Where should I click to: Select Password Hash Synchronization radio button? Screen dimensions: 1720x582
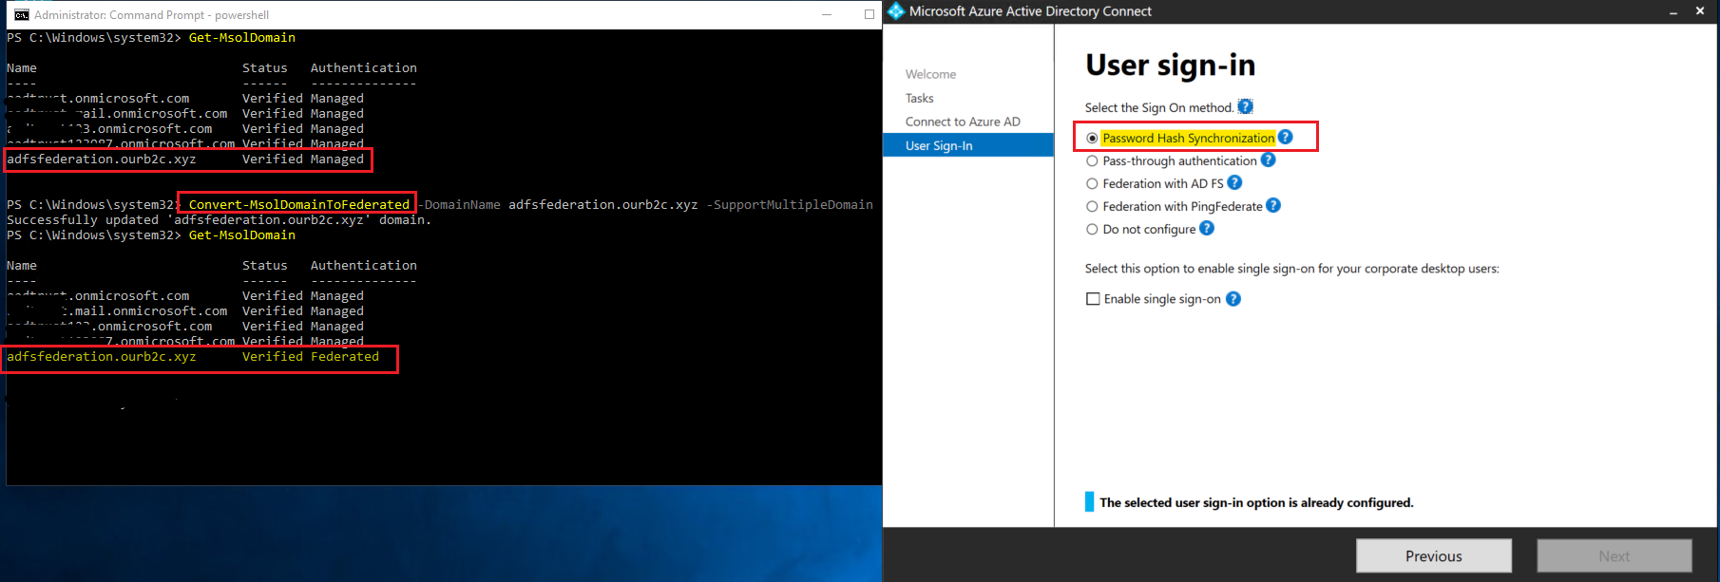(x=1092, y=138)
